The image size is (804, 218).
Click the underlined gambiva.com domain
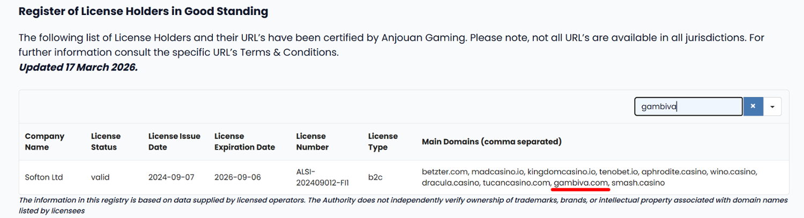pyautogui.click(x=581, y=183)
